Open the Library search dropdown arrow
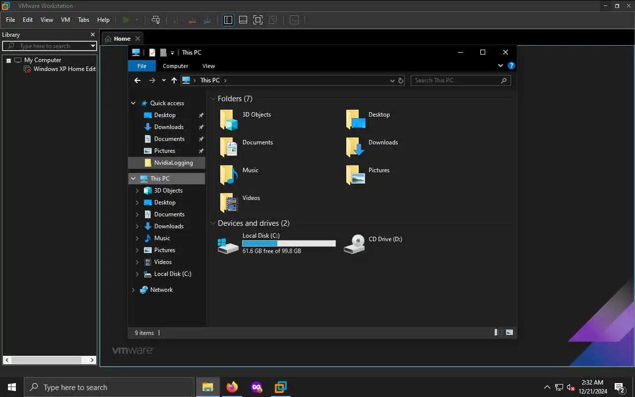 93,46
